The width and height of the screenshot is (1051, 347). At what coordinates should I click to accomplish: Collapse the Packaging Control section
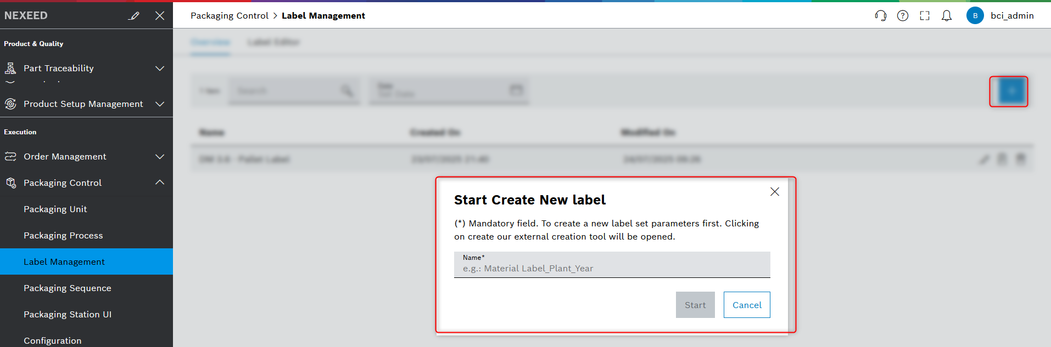click(160, 183)
